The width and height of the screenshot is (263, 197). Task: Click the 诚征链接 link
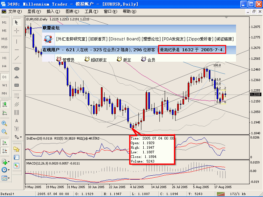coord(224,39)
